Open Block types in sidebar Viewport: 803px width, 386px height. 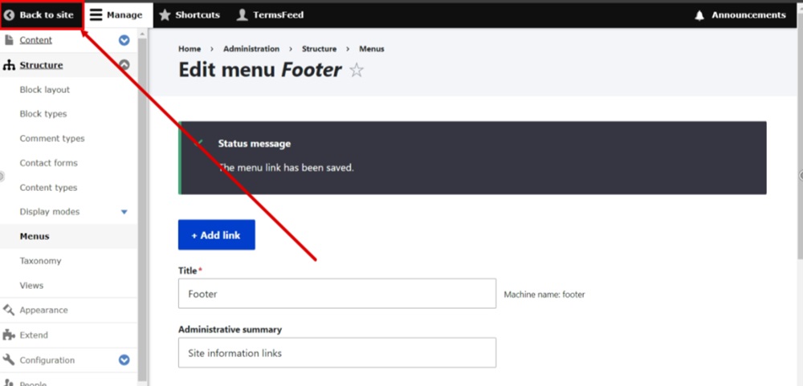click(x=43, y=114)
